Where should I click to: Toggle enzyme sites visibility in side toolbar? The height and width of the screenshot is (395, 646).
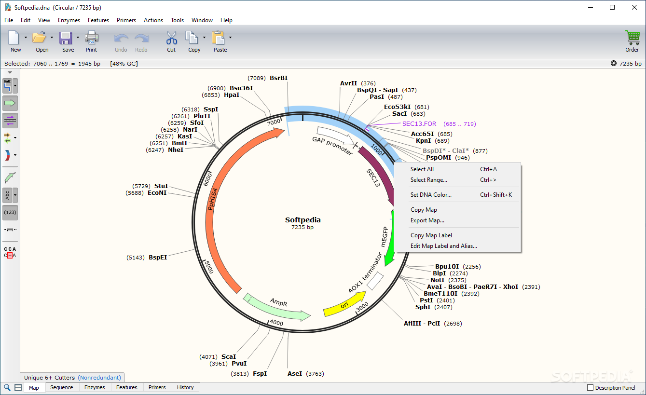coord(7,86)
